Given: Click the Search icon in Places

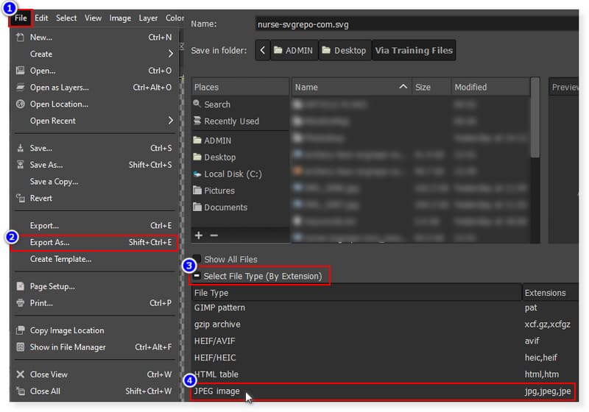Looking at the screenshot, I should 197,104.
